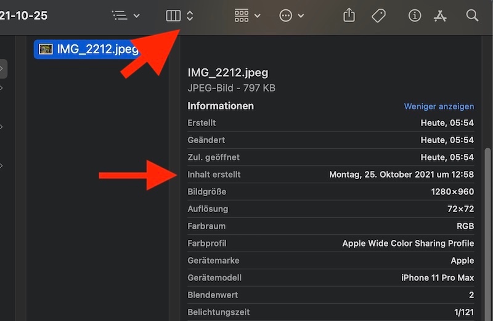Image resolution: width=493 pixels, height=321 pixels.
Task: Expand chevron next to group-by icon
Action: pos(257,15)
